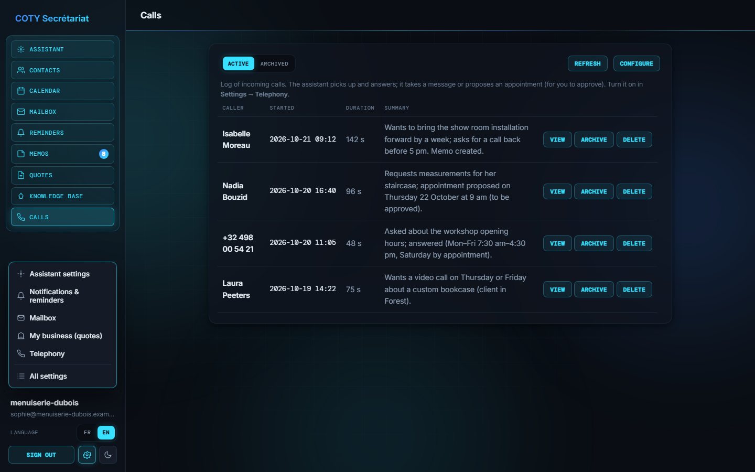
Task: Open Mailbox in the settings menu
Action: click(62, 318)
